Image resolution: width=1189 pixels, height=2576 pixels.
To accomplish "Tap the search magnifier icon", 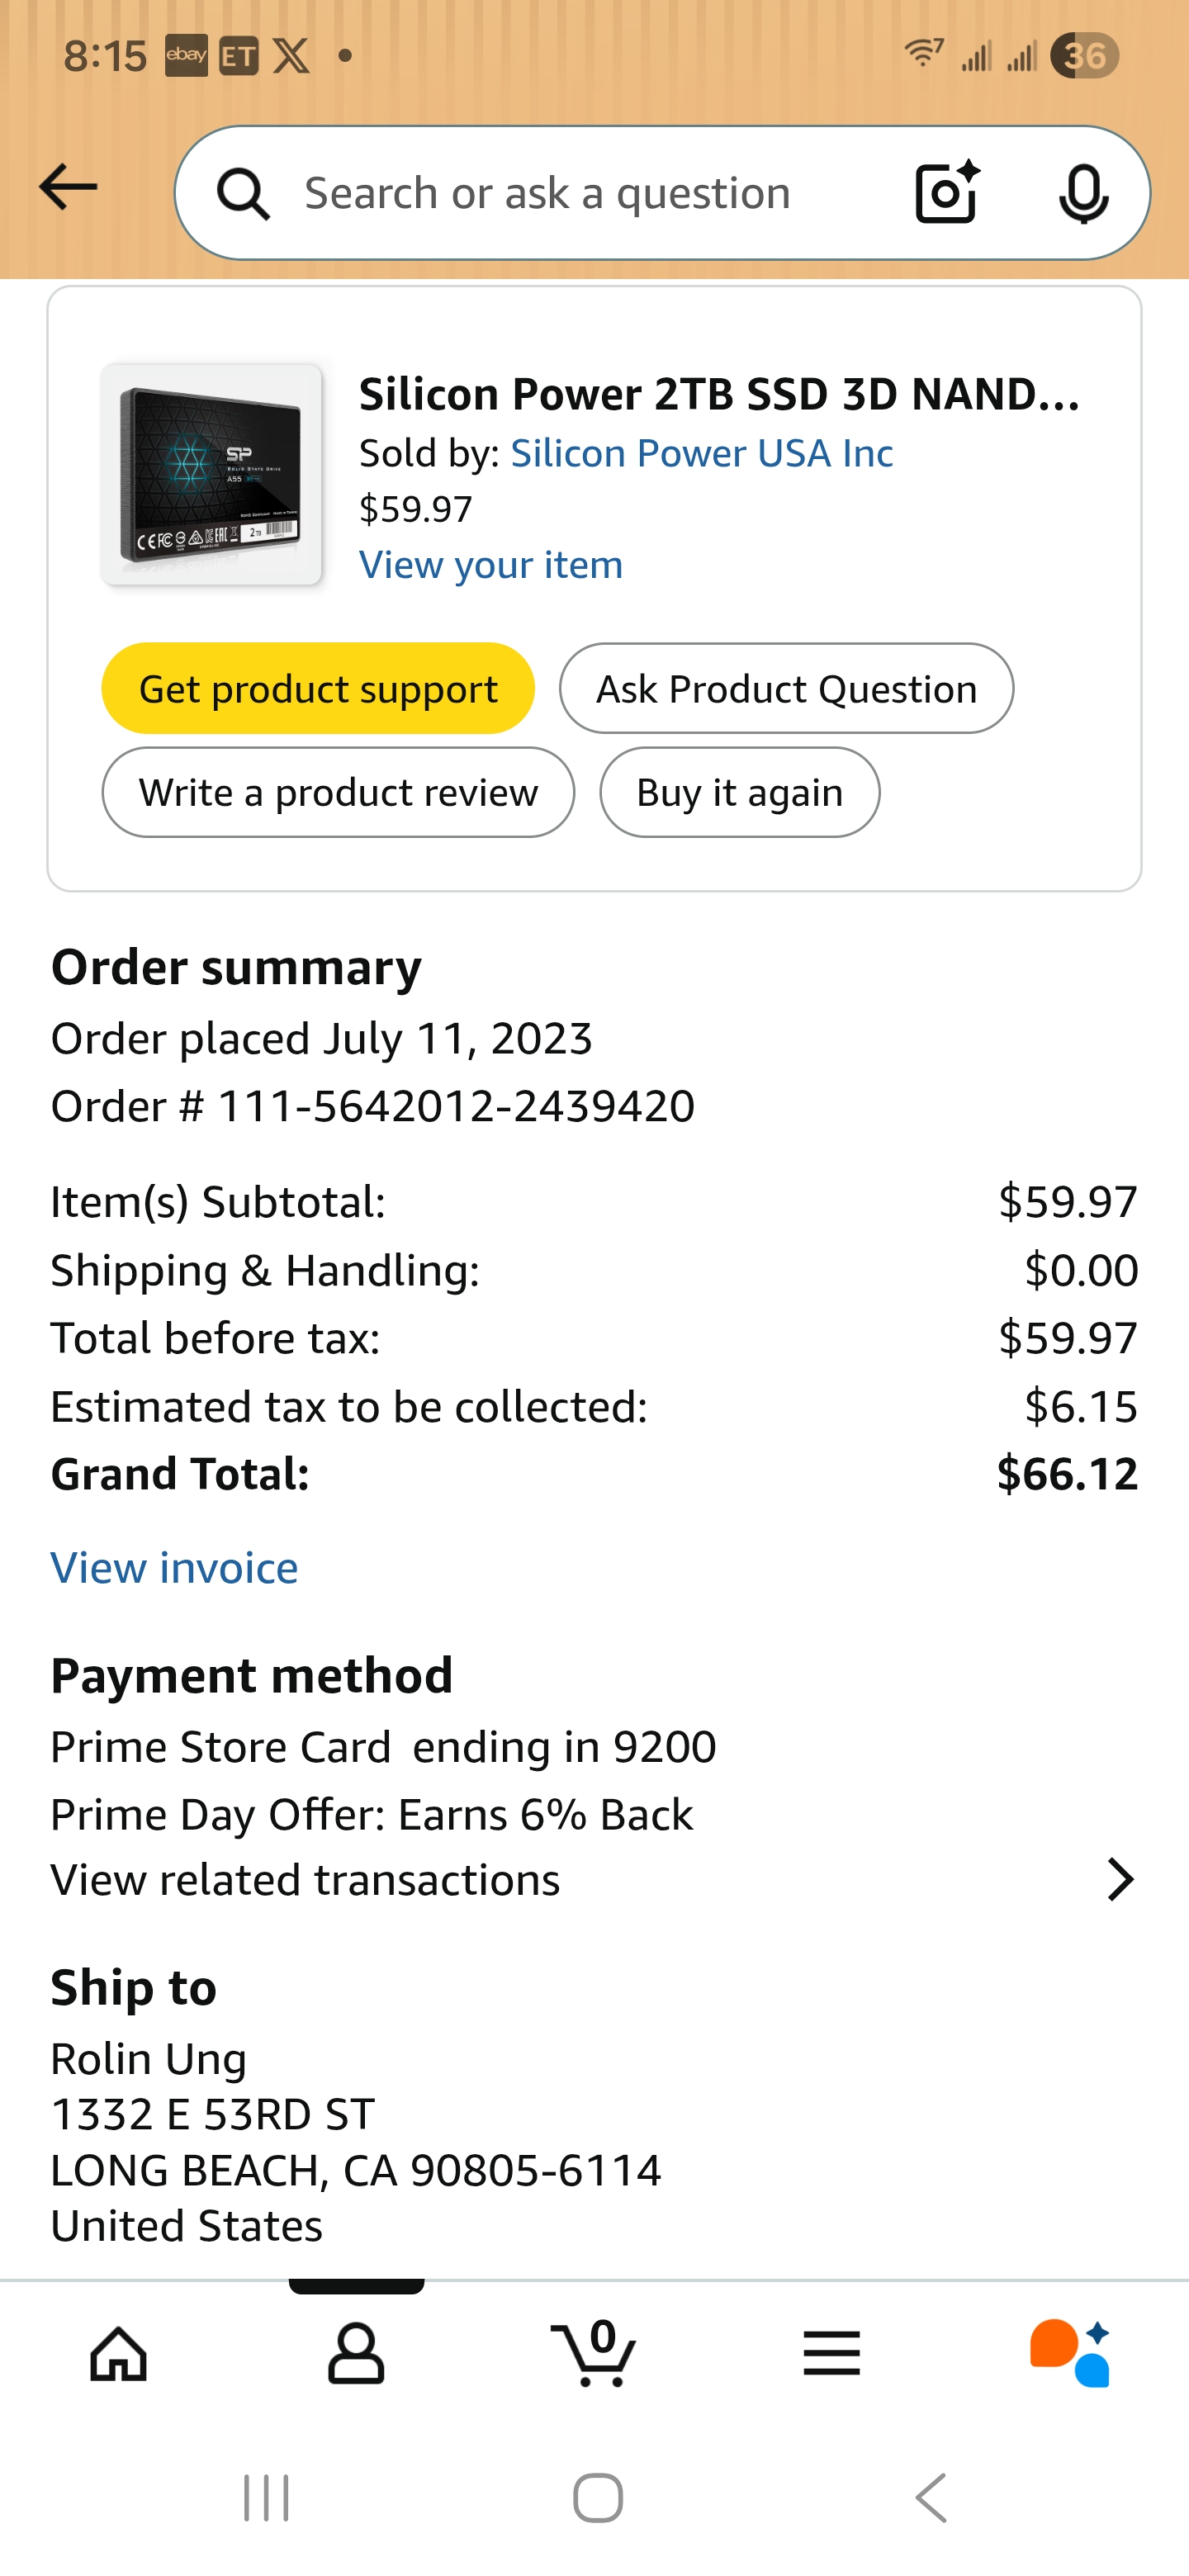I will [243, 193].
